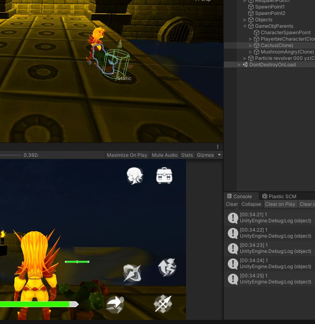The image size is (315, 324).
Task: Click the DontDestroyOnLoad Unity scene icon
Action: (x=245, y=64)
